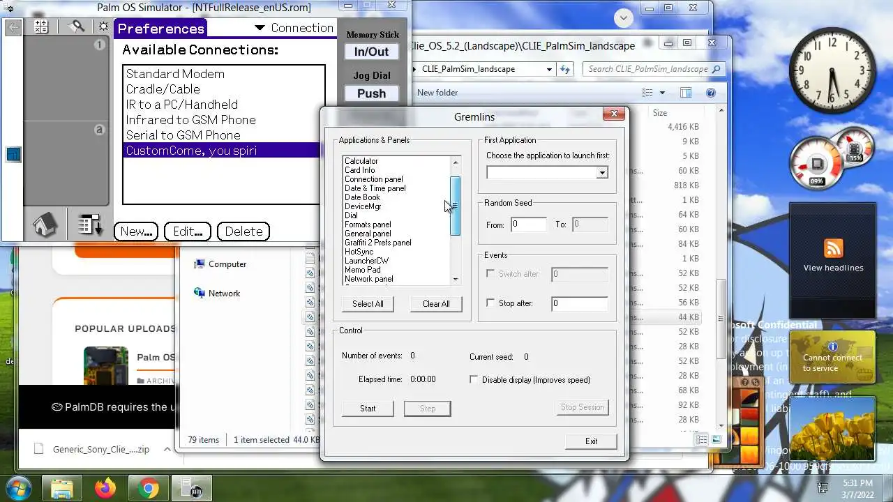This screenshot has width=893, height=502.
Task: Click the Palm simulator taskbar icon
Action: coord(191,488)
